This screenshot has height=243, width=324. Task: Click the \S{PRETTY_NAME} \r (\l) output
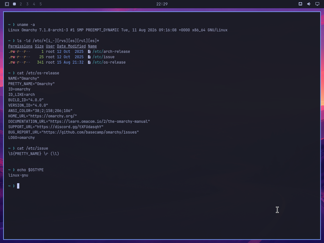(x=34, y=153)
